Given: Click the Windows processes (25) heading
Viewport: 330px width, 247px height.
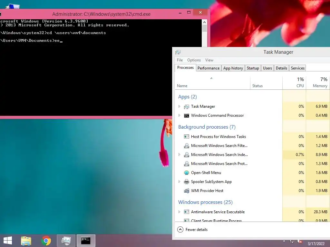Looking at the screenshot, I should [205, 202].
